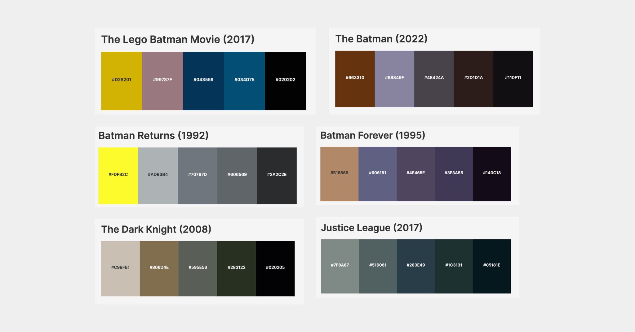635x332 pixels.
Task: Click the #C9BFB1 beige swatch
Action: click(x=121, y=267)
